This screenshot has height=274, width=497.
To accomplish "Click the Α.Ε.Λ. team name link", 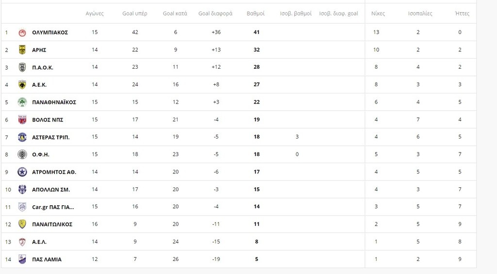I will tap(39, 242).
